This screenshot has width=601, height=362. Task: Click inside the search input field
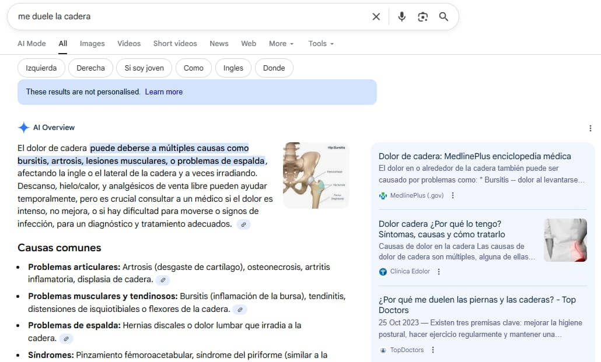click(175, 16)
